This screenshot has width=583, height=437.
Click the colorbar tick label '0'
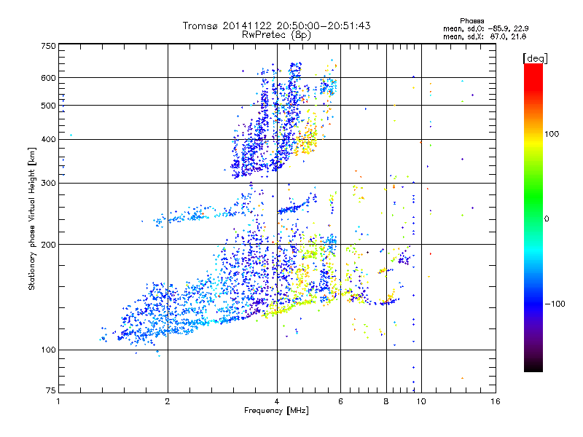[x=547, y=219]
